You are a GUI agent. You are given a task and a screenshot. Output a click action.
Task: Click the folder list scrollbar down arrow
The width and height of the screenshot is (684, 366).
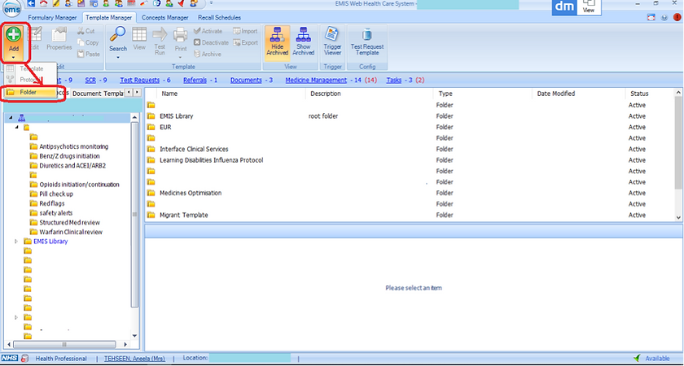pyautogui.click(x=679, y=217)
